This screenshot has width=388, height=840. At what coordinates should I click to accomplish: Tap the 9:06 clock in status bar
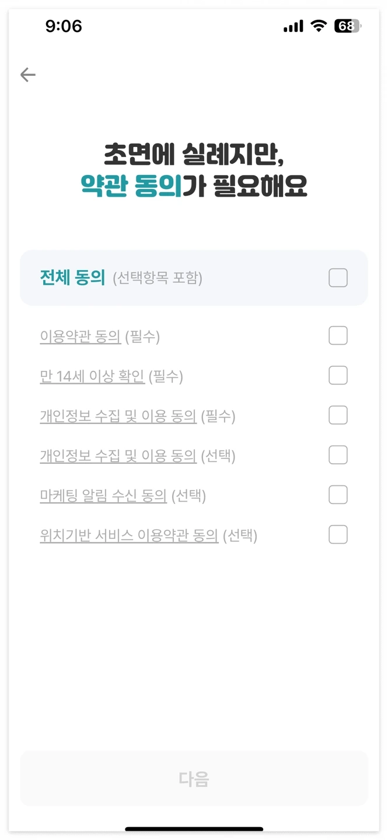(x=64, y=26)
